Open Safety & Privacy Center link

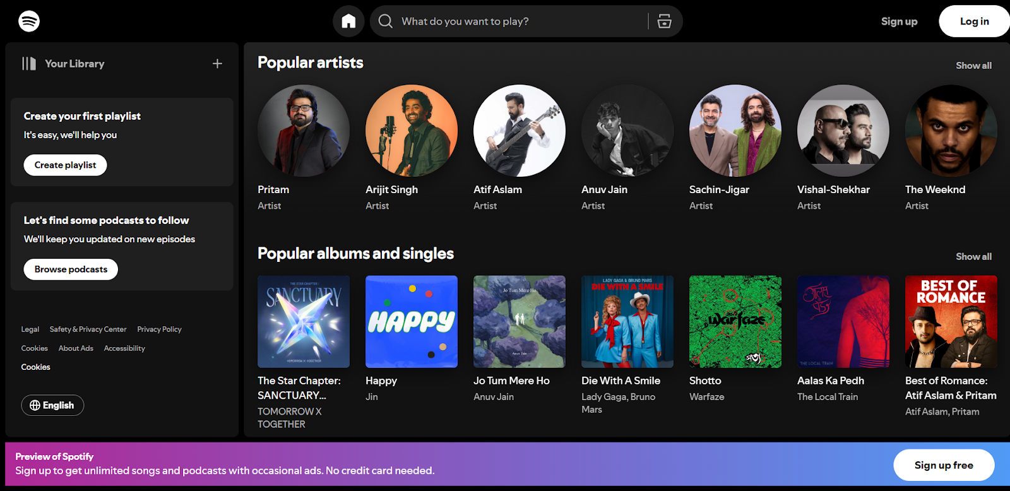88,329
